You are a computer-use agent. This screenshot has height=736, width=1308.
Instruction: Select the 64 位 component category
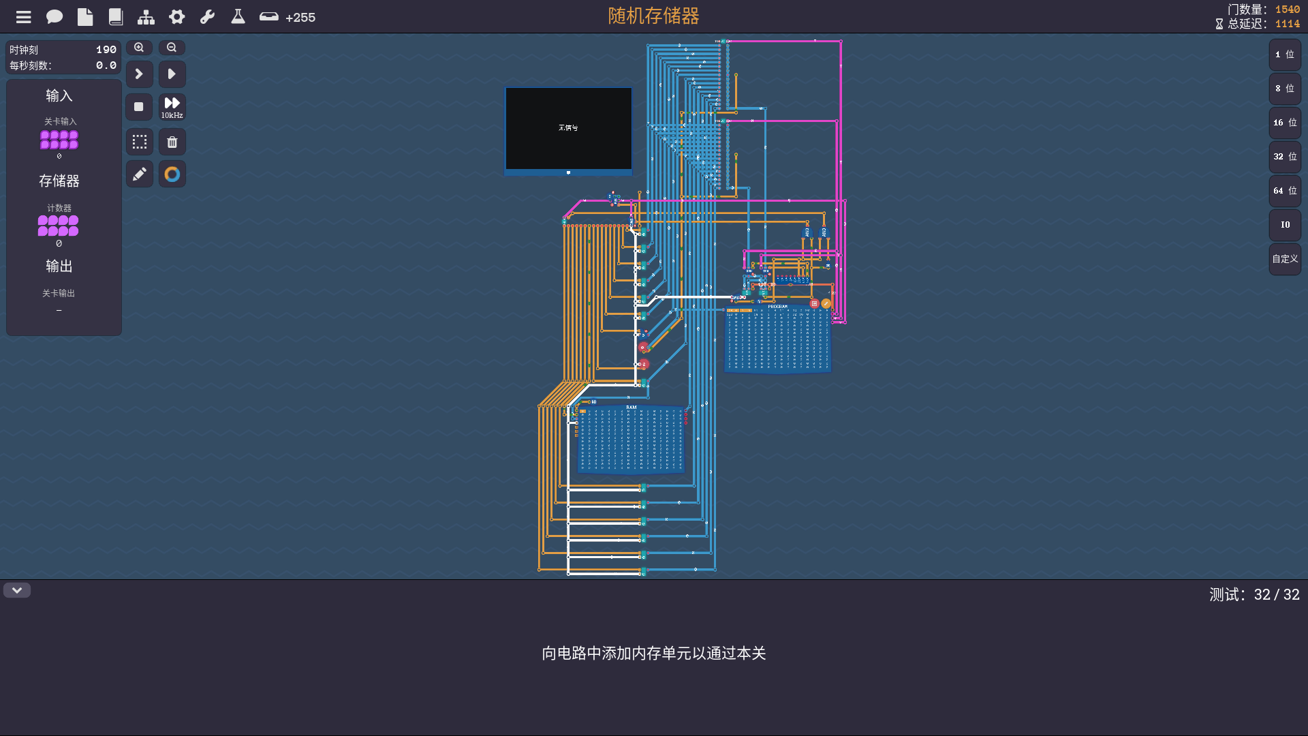(1285, 191)
